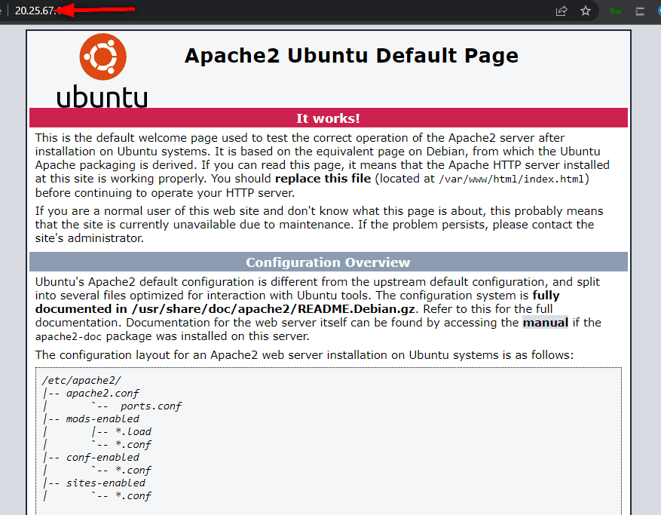Click the Ubuntu logo image
Screen dimensions: 661x515
tap(103, 57)
